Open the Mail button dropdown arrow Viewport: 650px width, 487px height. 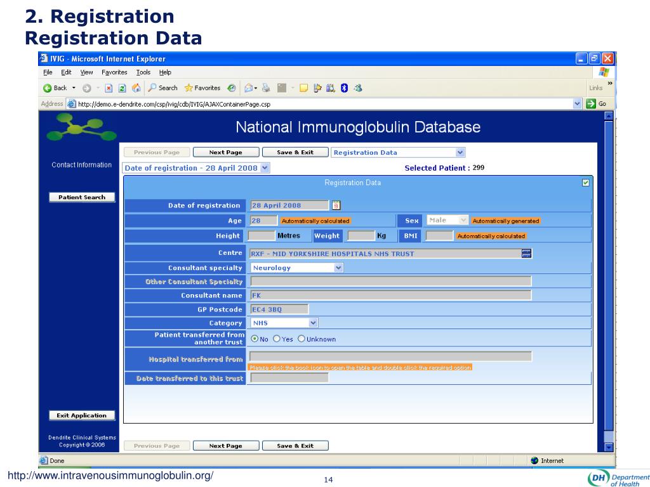point(255,88)
